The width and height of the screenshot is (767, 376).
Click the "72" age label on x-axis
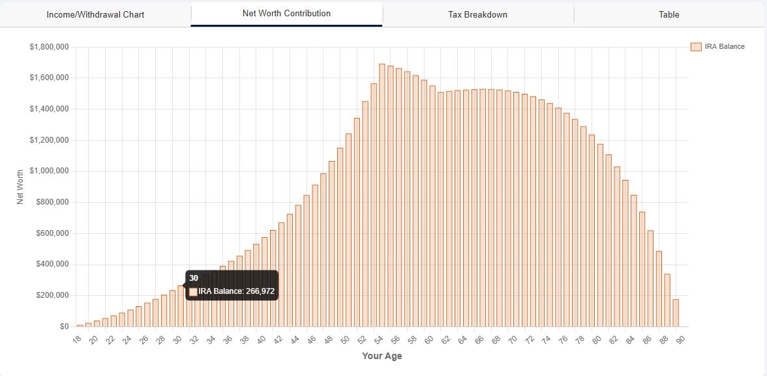[531, 339]
